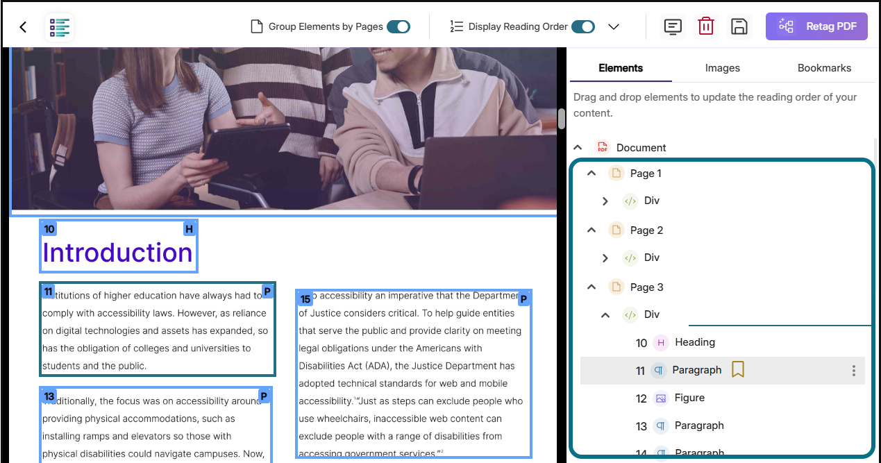Click the code icon of Page 1 Div
881x463 pixels.
point(630,201)
